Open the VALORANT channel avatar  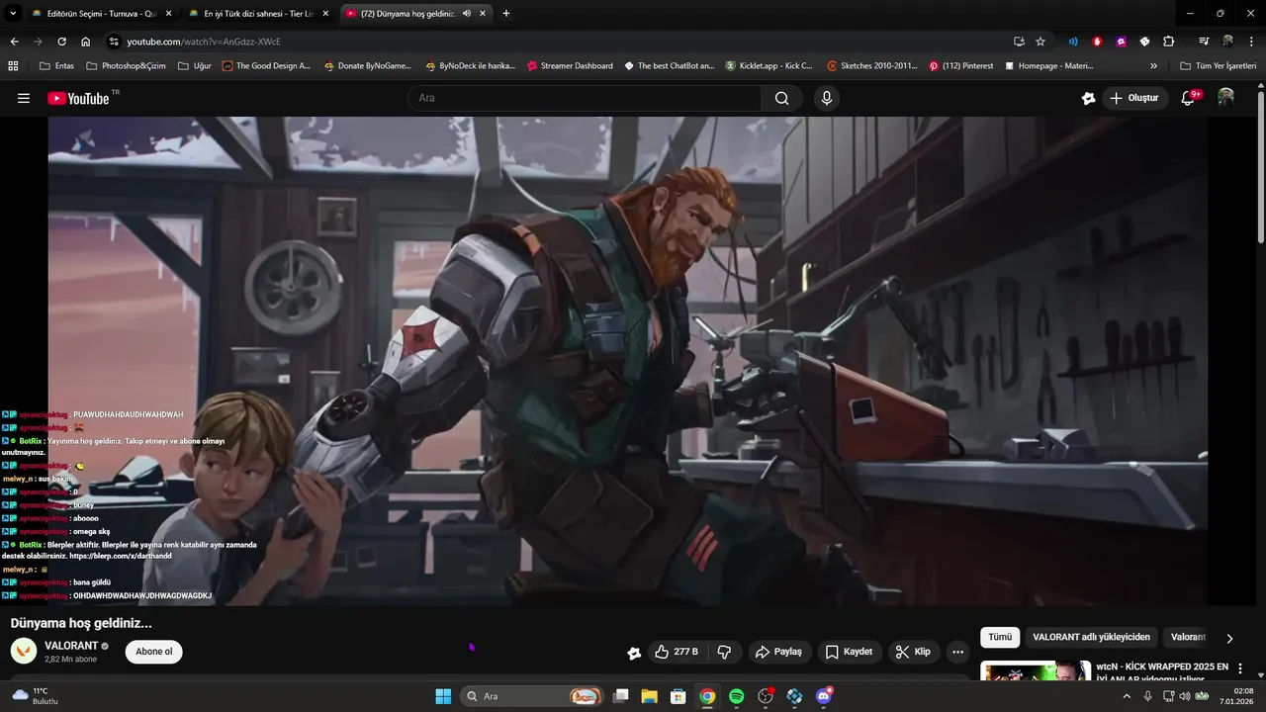tap(24, 651)
